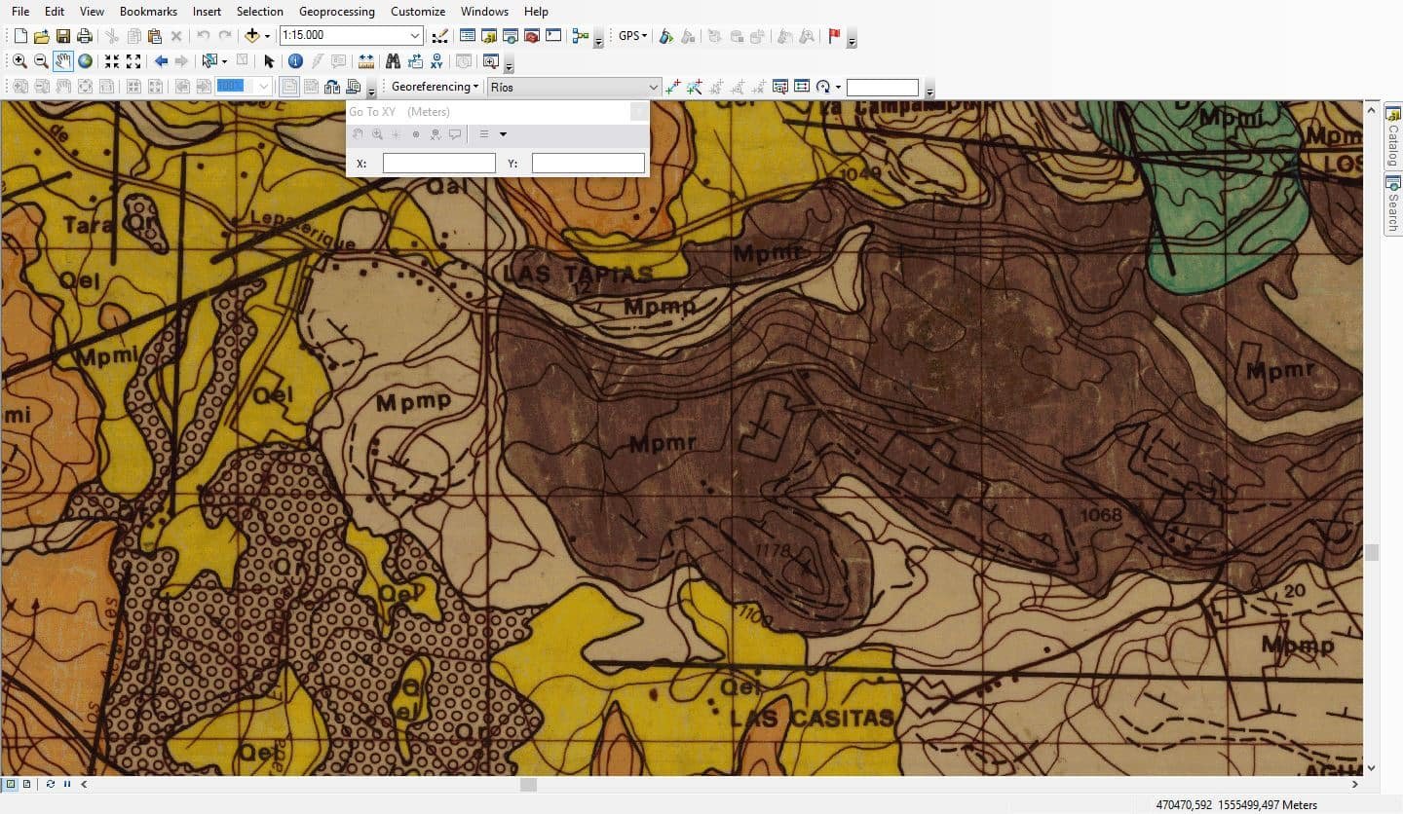Open the Catalog side tab

[1393, 137]
